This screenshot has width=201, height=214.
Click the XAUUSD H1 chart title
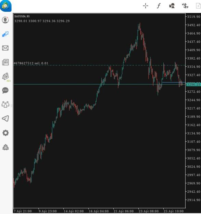tap(22, 16)
